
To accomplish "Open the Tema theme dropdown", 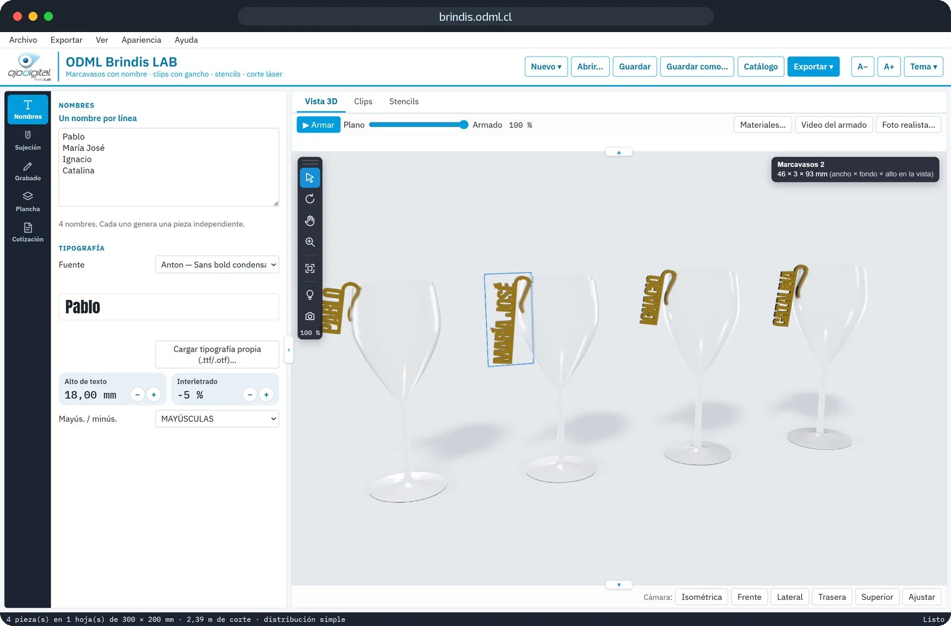I will tap(923, 67).
